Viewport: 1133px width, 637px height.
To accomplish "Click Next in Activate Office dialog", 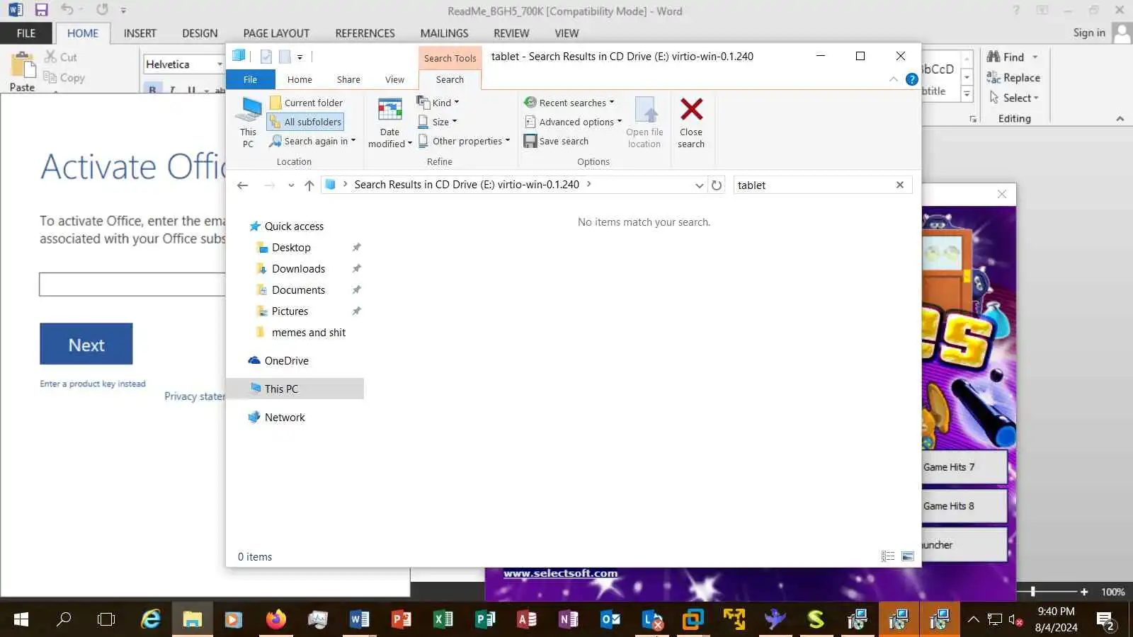I will click(x=86, y=344).
